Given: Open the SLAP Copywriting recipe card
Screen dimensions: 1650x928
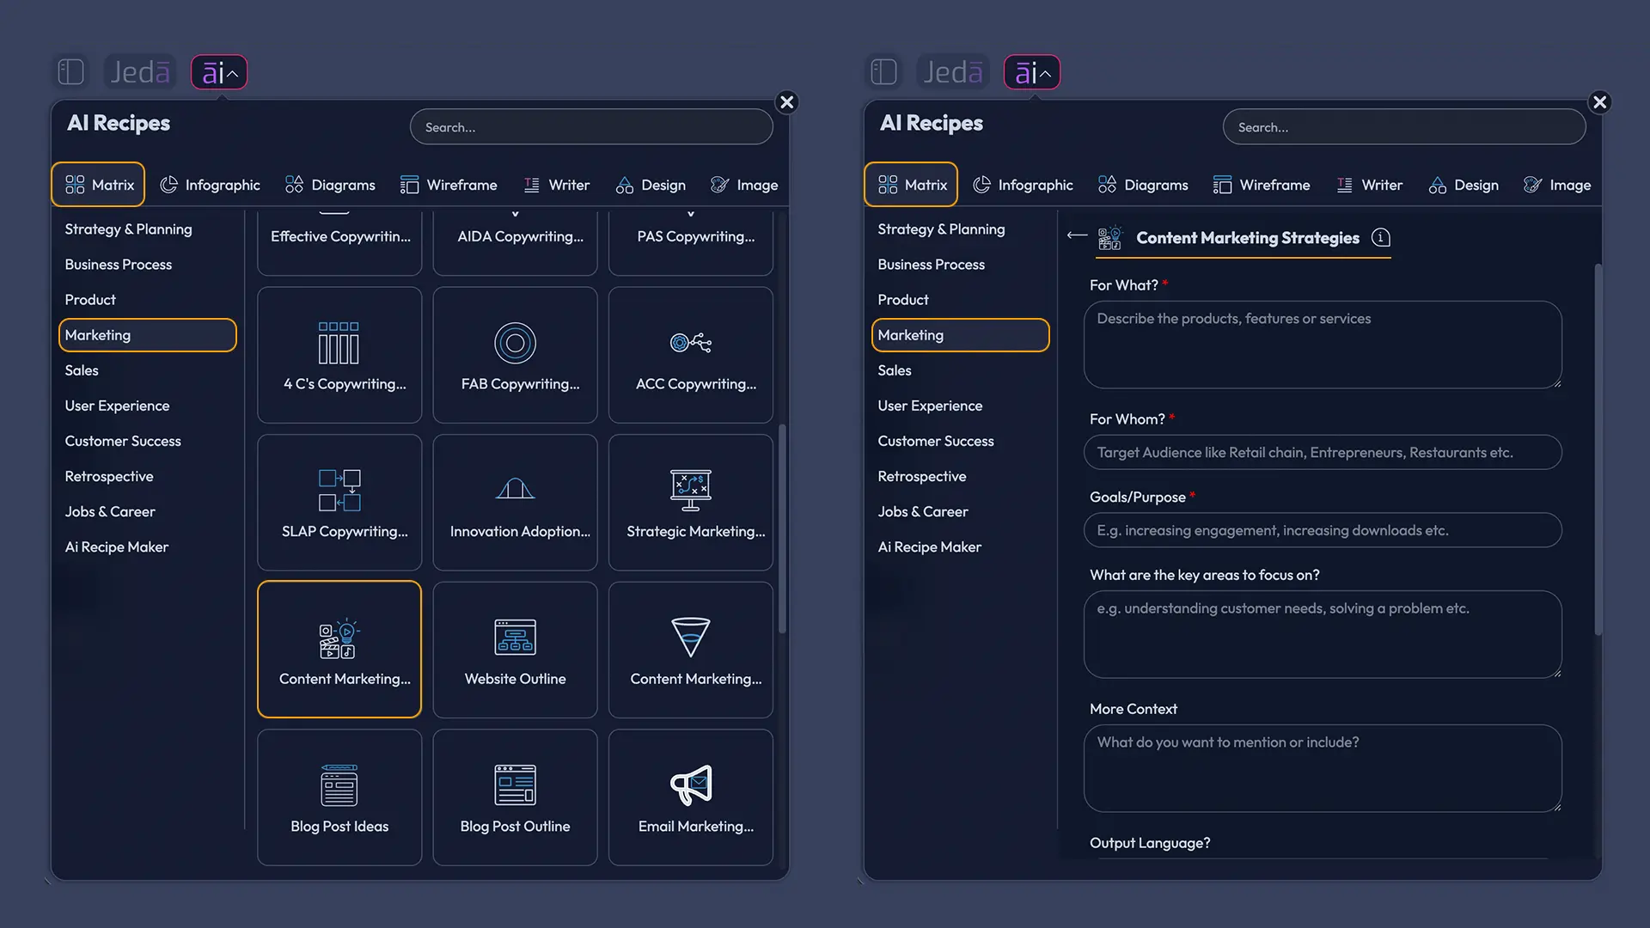Looking at the screenshot, I should pos(339,503).
